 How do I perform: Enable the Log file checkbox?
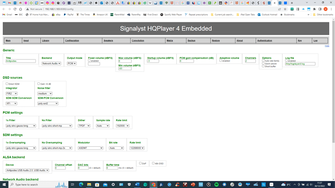coord(286,61)
